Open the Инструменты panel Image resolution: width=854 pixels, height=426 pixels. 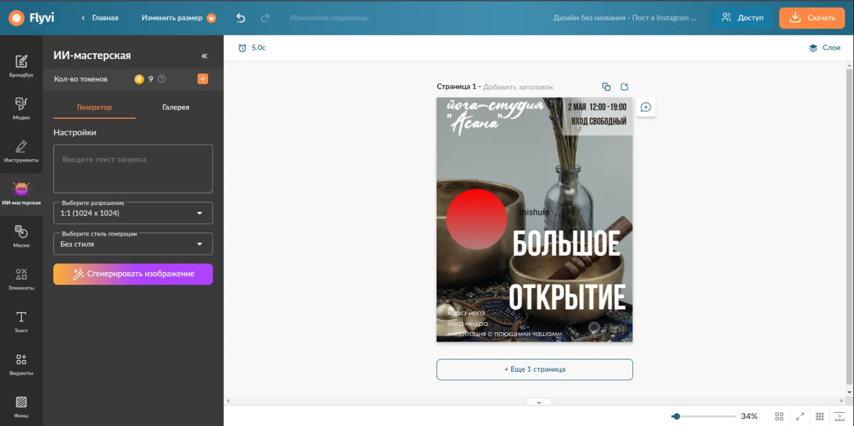[x=21, y=148]
